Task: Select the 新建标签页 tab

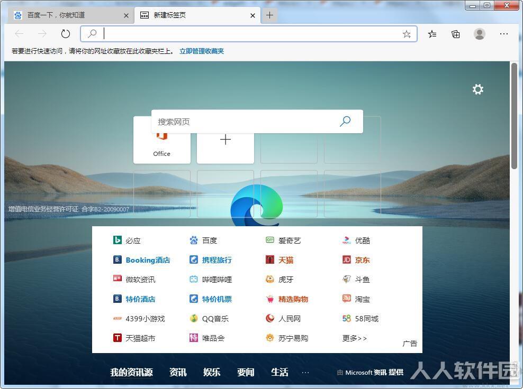Action: (x=197, y=15)
